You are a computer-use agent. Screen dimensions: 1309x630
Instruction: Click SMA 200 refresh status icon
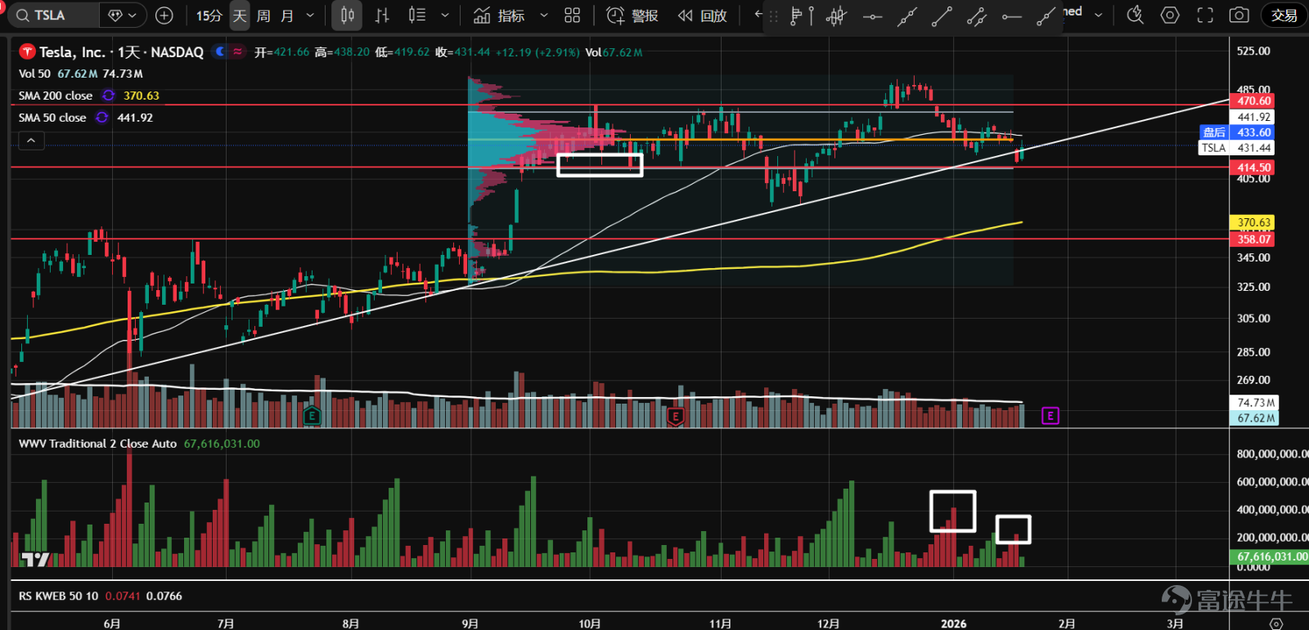tap(108, 96)
